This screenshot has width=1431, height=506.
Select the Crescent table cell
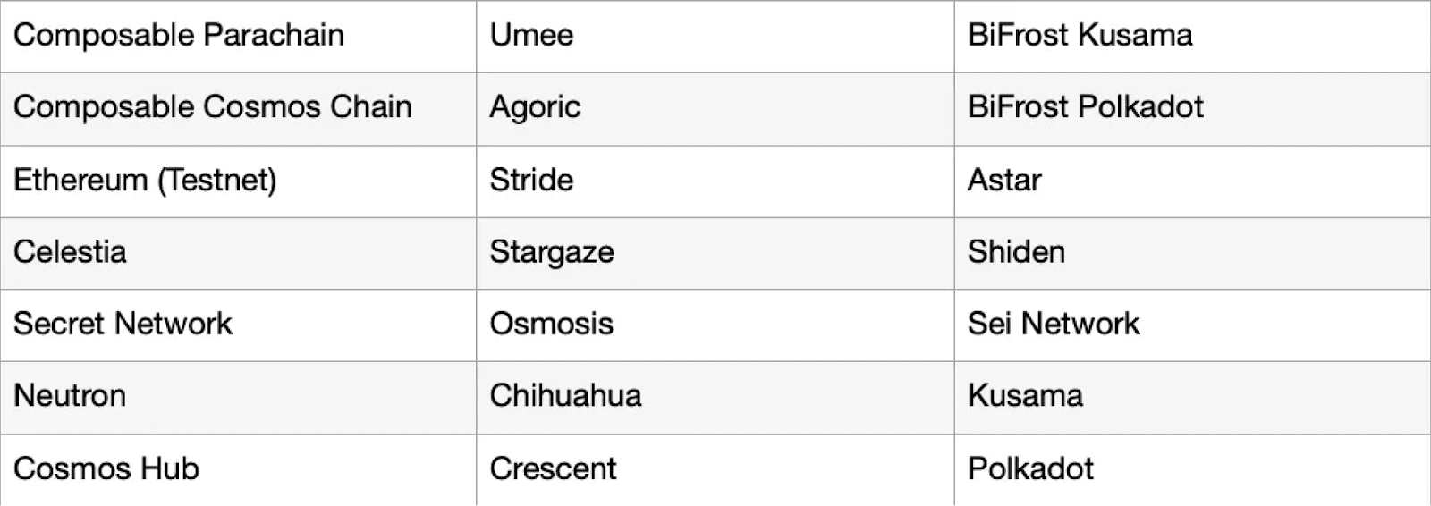553,468
